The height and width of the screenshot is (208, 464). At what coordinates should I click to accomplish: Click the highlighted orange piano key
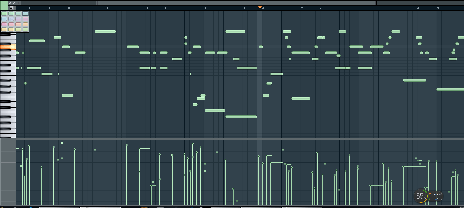(8, 47)
